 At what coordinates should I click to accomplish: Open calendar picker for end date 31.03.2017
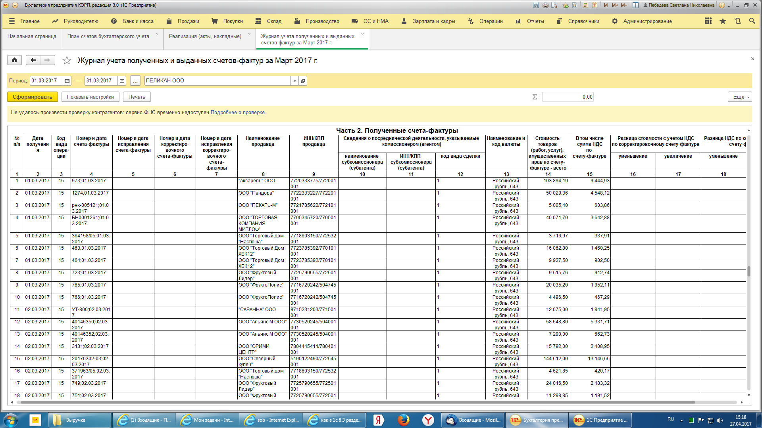pyautogui.click(x=122, y=81)
